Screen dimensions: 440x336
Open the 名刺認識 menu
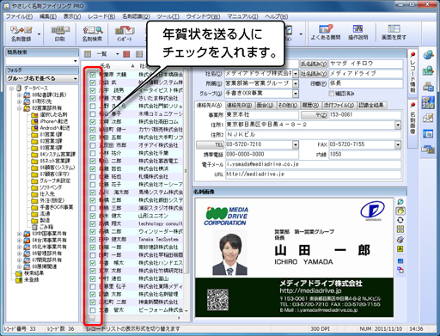[136, 16]
